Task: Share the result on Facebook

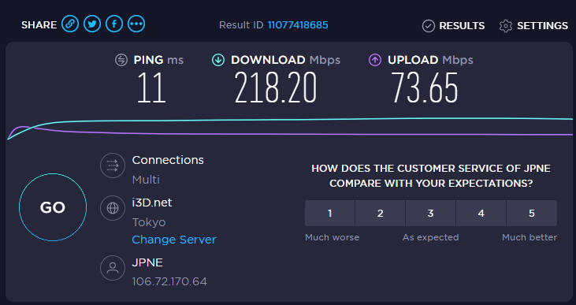Action: pos(114,24)
